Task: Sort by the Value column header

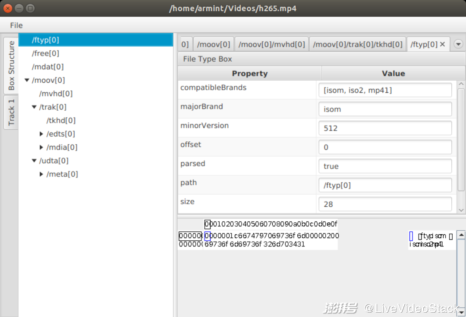Action: coord(393,73)
